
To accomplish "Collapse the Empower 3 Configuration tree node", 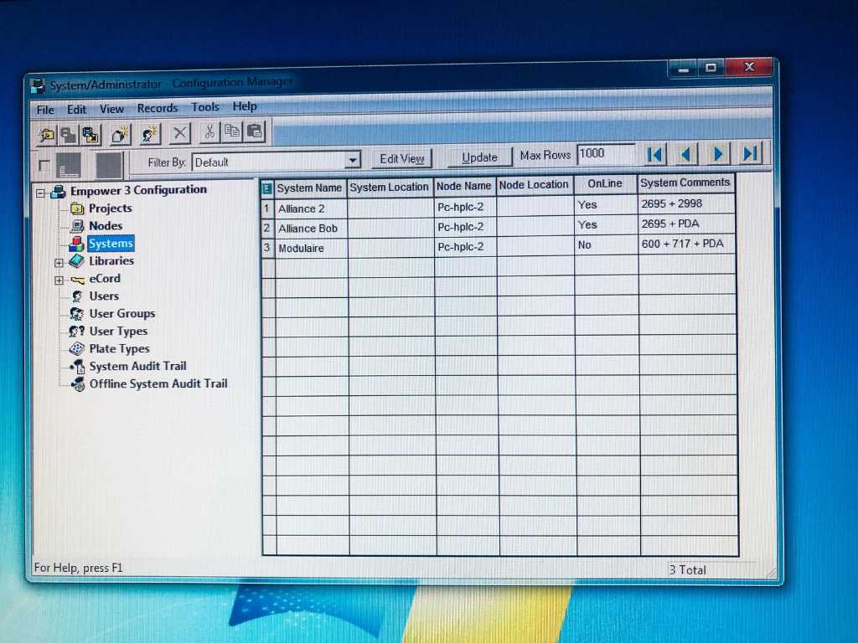I will pyautogui.click(x=40, y=193).
